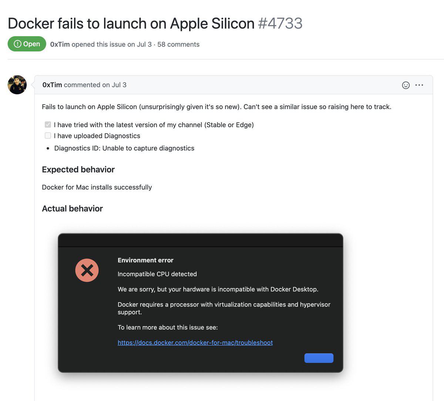Click 0xTim's profile avatar picture
The width and height of the screenshot is (444, 401).
(17, 85)
